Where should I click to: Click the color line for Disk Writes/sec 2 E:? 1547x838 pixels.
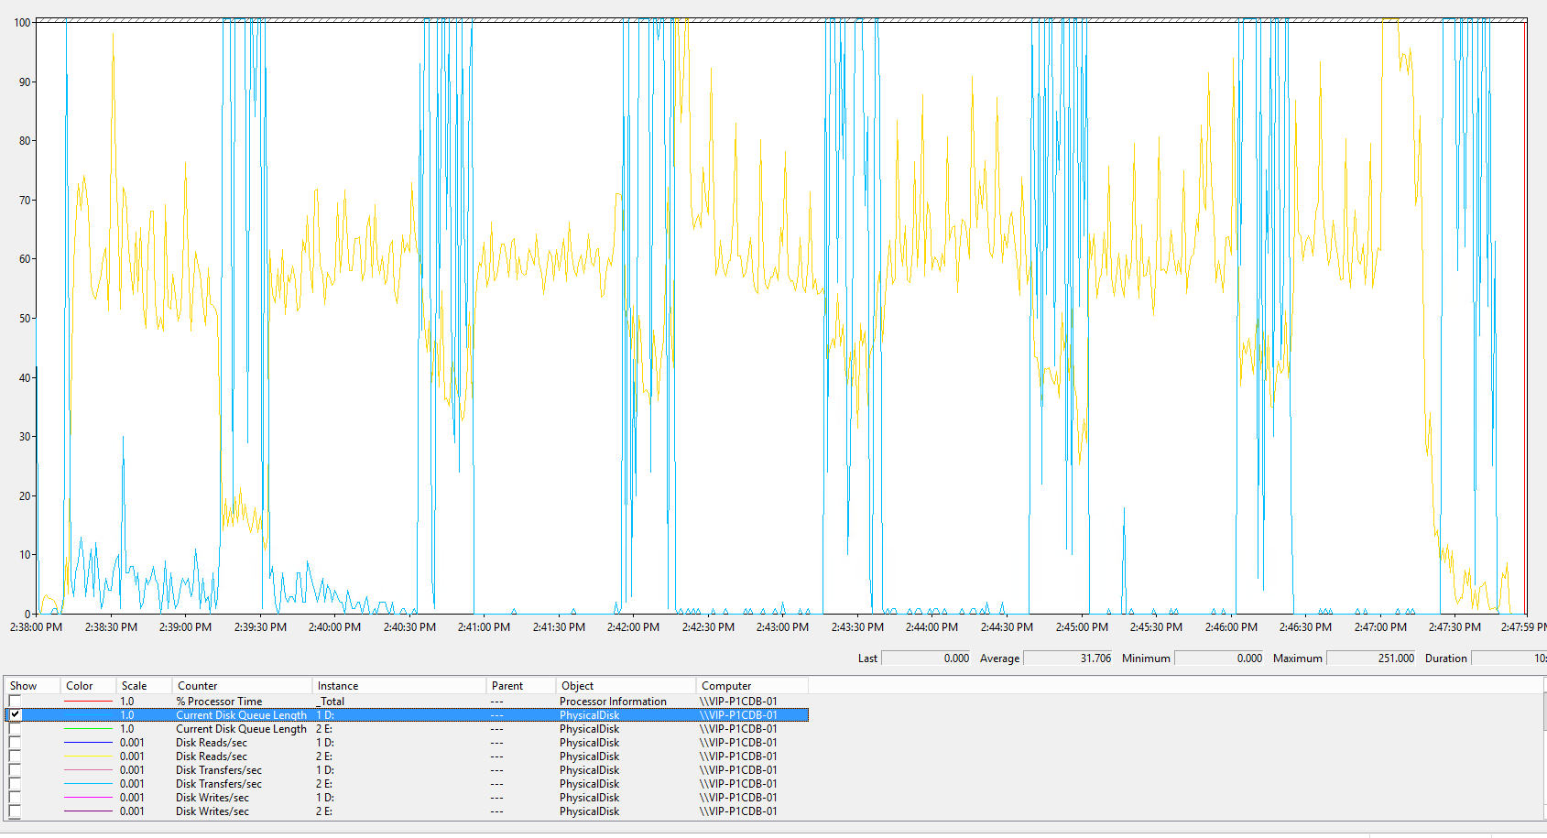pyautogui.click(x=88, y=811)
